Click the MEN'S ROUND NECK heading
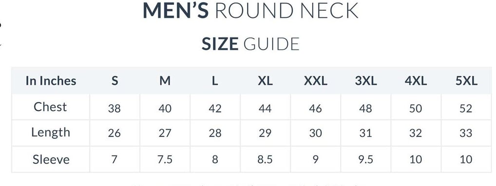The image size is (496, 186). 250,10
